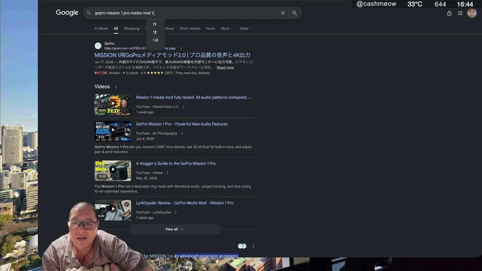Click the magnifier icon inside search box
The height and width of the screenshot is (271, 482).
point(89,13)
